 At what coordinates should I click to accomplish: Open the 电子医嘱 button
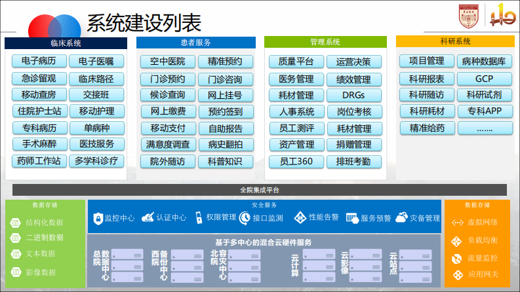pyautogui.click(x=96, y=62)
